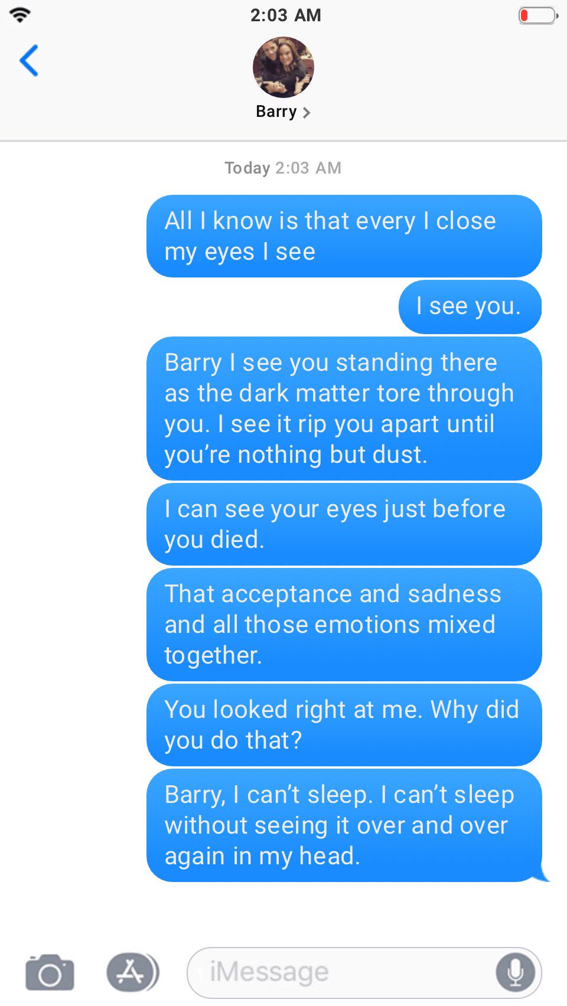567x1006 pixels.
Task: Focus the iMessage text field
Action: (364, 972)
